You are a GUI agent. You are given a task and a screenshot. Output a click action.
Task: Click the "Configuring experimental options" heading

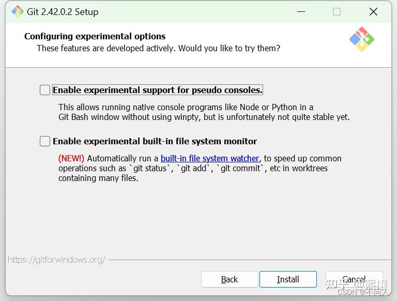tap(95, 36)
